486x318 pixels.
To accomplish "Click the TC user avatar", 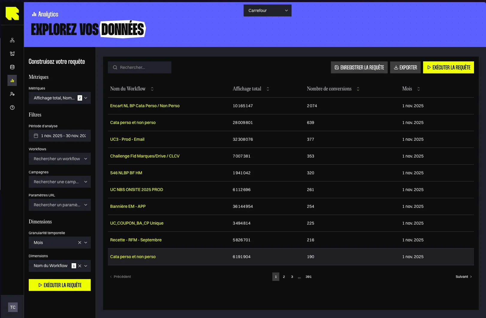I will click(x=13, y=307).
